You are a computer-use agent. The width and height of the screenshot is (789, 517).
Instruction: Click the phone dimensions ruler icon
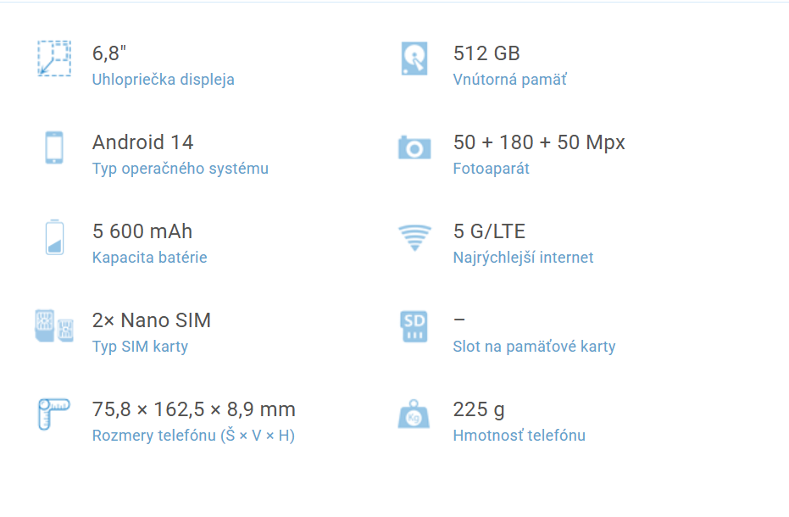click(53, 415)
